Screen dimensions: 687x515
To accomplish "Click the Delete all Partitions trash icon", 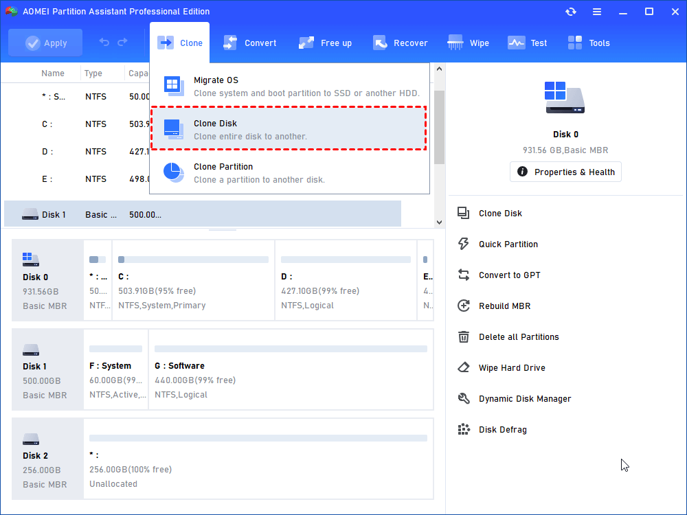I will (x=464, y=336).
